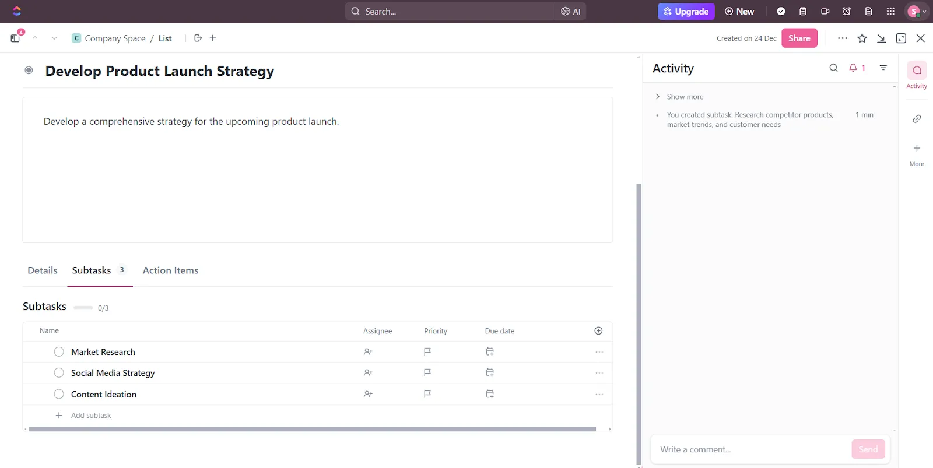Go to next task arrow
933x468 pixels.
click(x=54, y=38)
